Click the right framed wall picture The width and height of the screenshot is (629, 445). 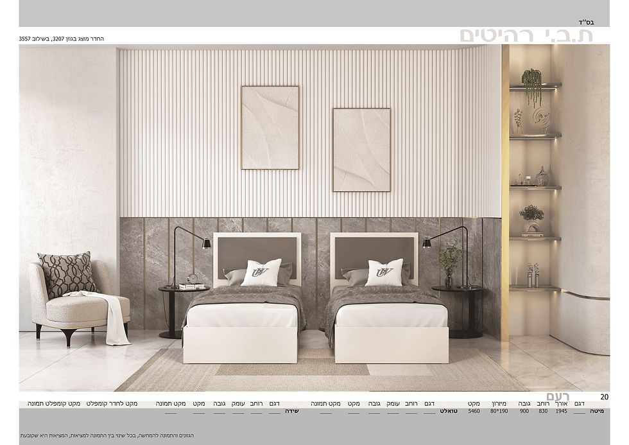361,150
